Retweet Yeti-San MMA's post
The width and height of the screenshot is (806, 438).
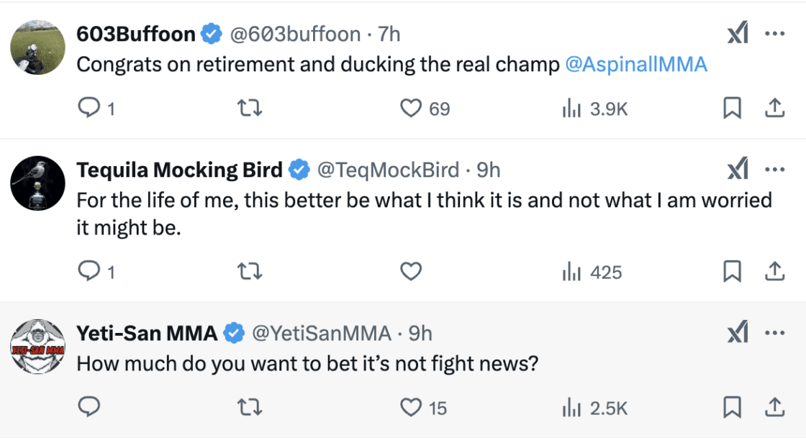[x=250, y=407]
